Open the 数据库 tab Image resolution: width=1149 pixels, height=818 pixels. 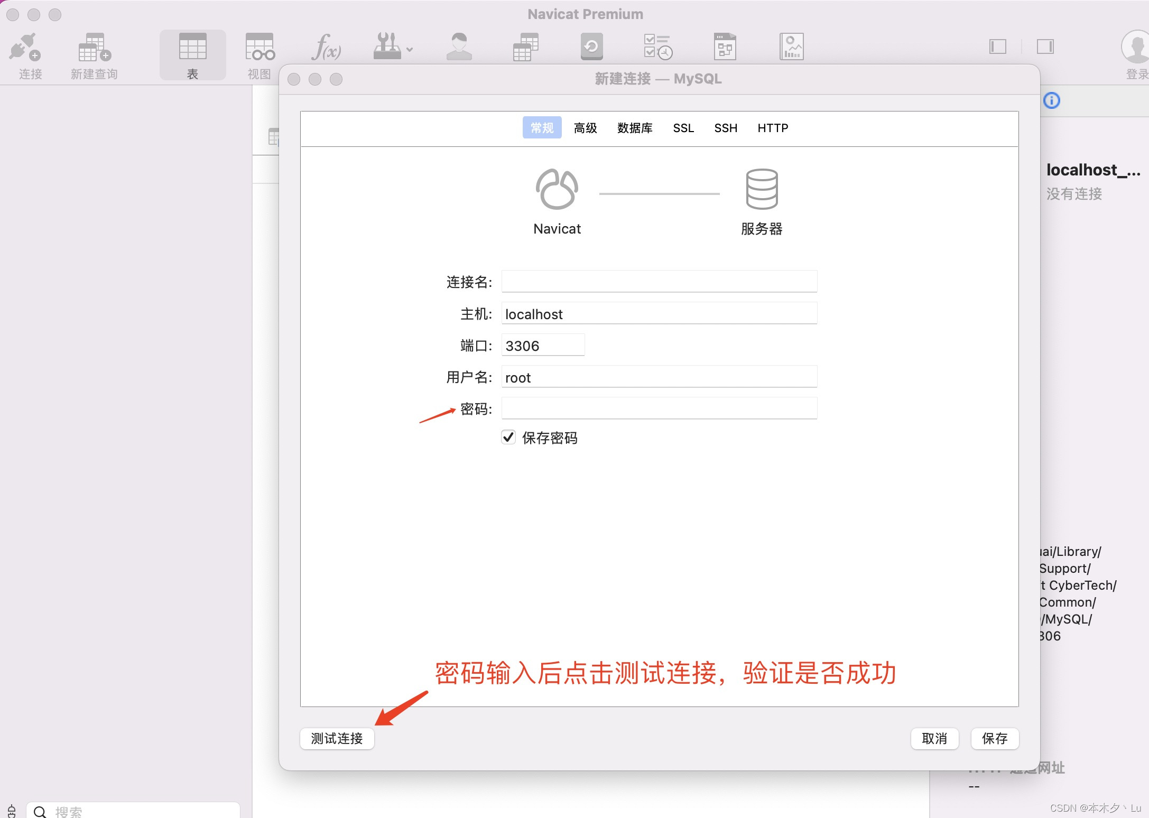[x=635, y=128]
